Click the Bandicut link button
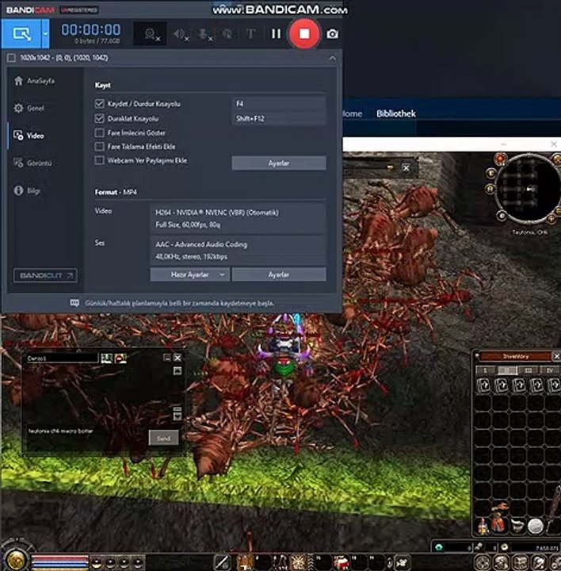Screen dimensions: 561x571 (45, 275)
